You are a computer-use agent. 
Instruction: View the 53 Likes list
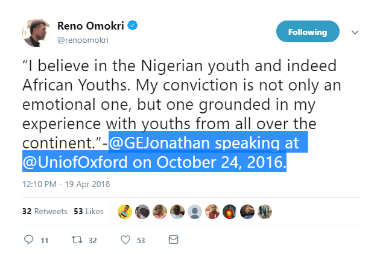click(88, 212)
